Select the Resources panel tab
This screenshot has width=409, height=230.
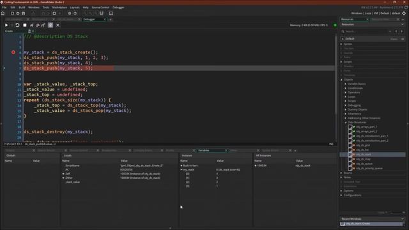click(x=353, y=19)
